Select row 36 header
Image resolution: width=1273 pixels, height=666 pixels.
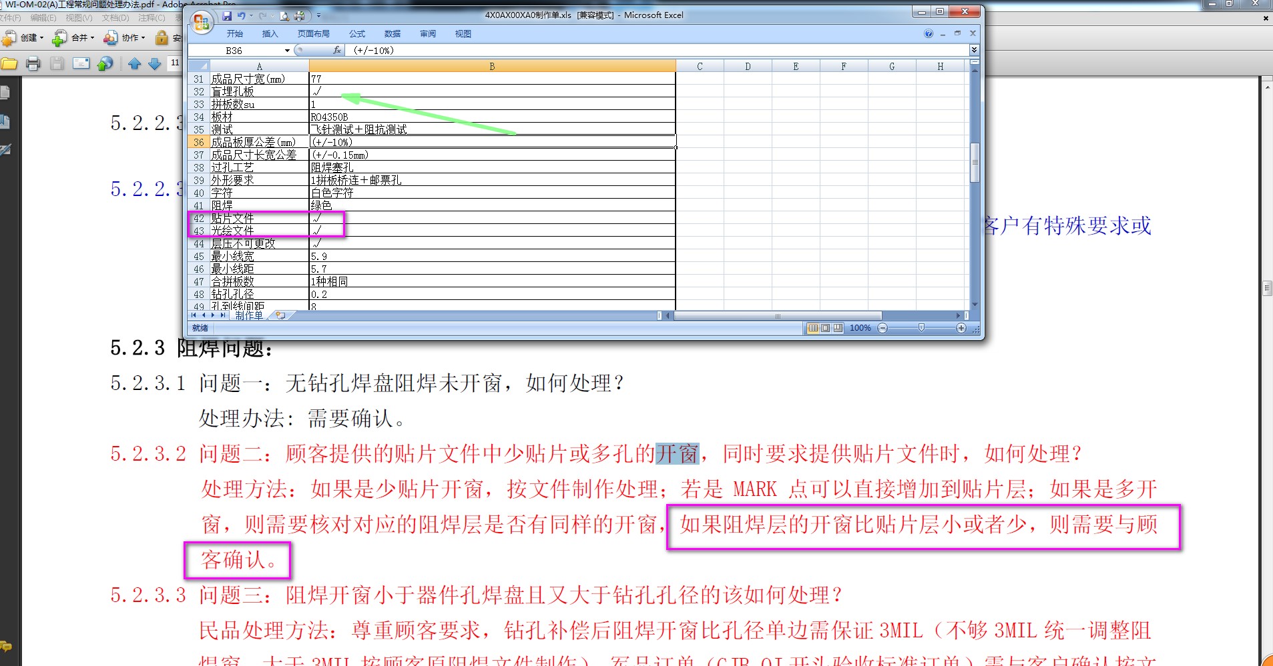click(198, 142)
